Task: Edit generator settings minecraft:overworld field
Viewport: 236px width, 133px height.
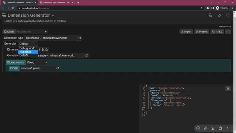Action: click(66, 55)
